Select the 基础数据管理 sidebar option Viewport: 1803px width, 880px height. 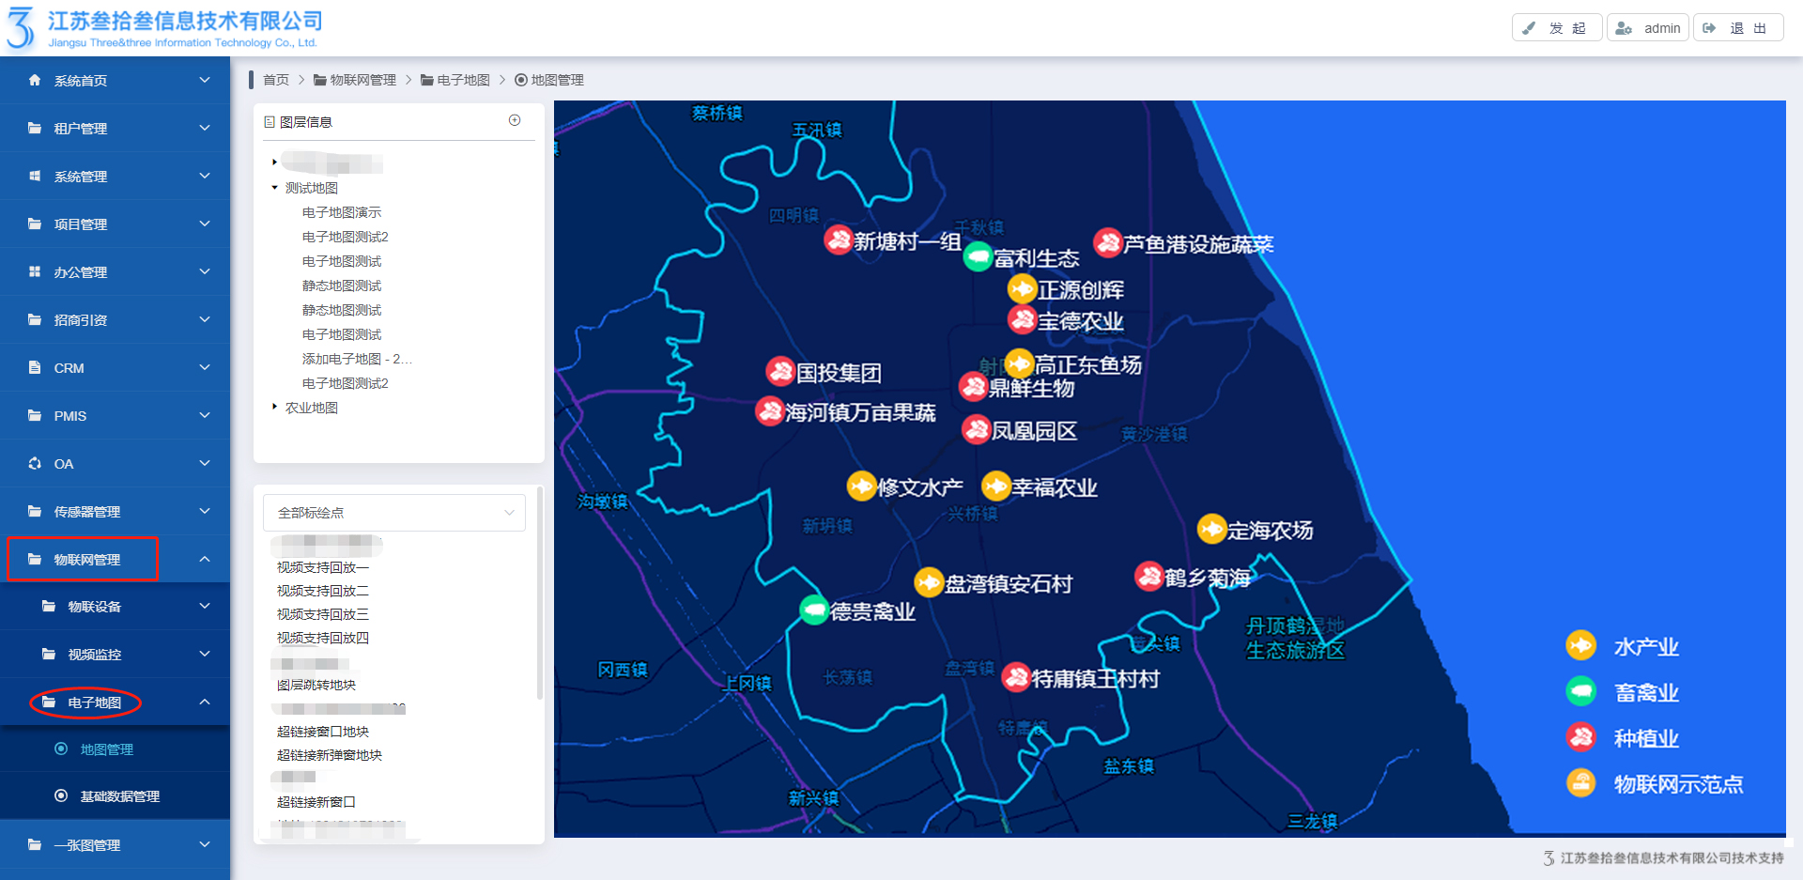point(119,796)
